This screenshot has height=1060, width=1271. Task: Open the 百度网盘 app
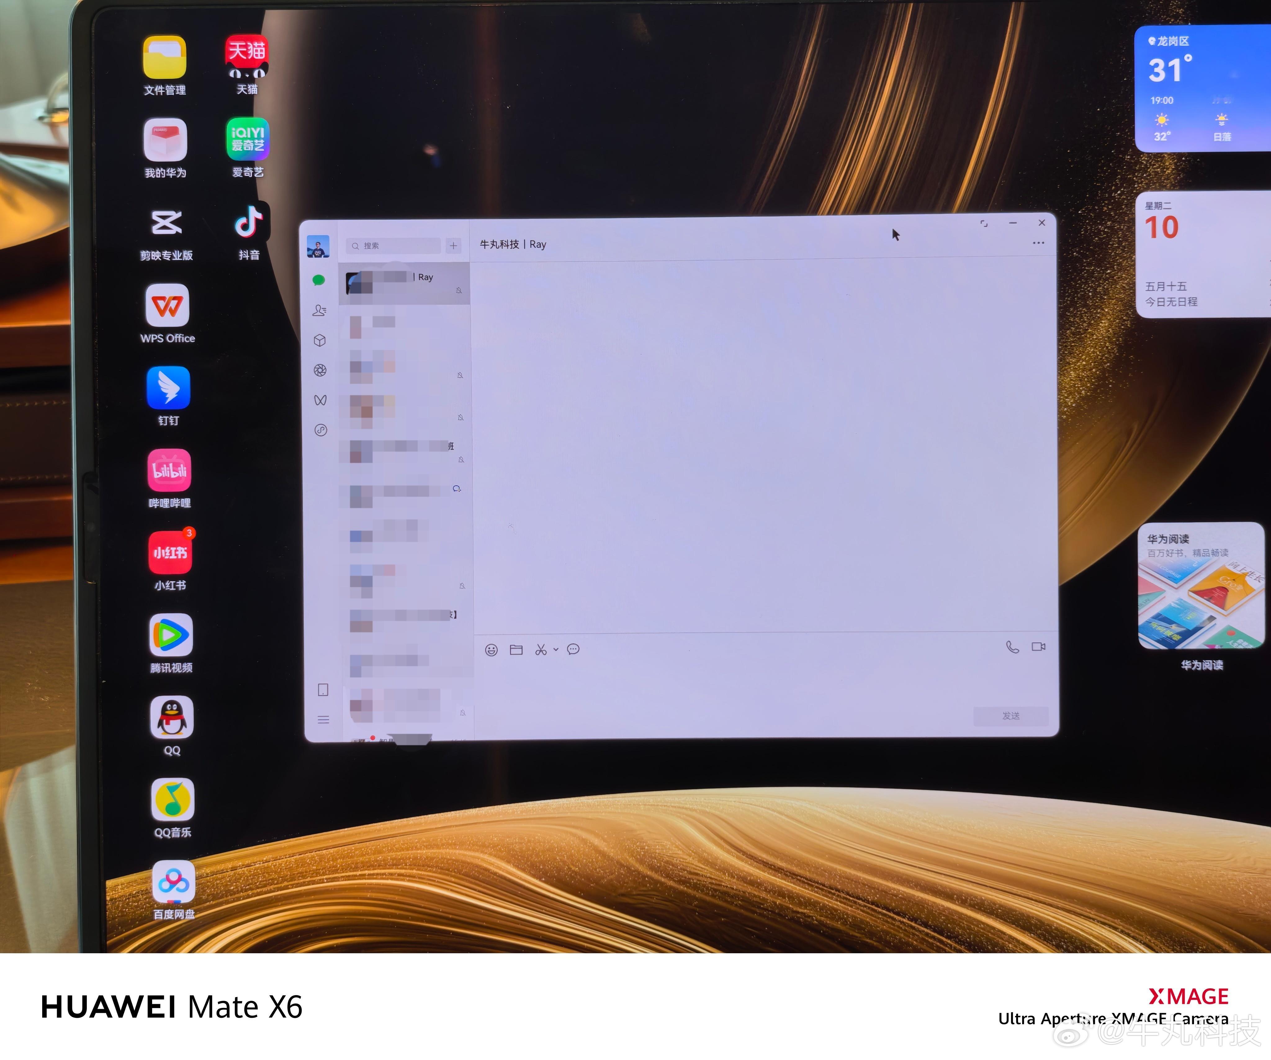click(174, 891)
